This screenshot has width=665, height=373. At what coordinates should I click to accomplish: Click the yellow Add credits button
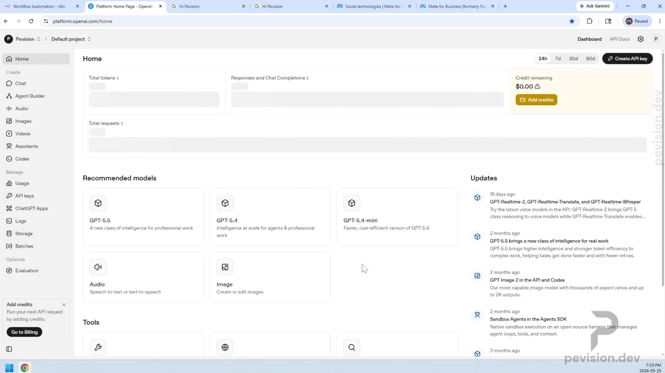(536, 100)
